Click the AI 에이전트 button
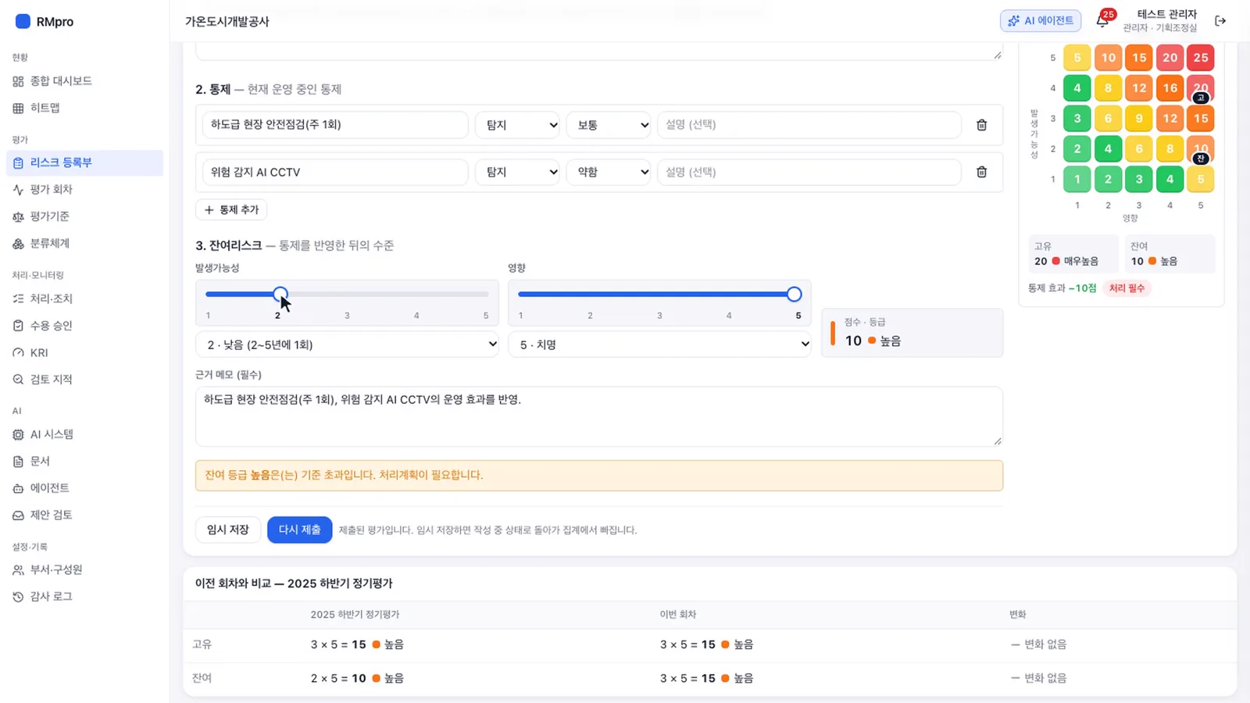Image resolution: width=1250 pixels, height=703 pixels. click(x=1041, y=21)
